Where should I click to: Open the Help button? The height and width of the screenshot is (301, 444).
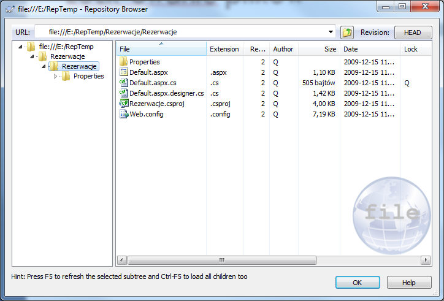pyautogui.click(x=409, y=283)
